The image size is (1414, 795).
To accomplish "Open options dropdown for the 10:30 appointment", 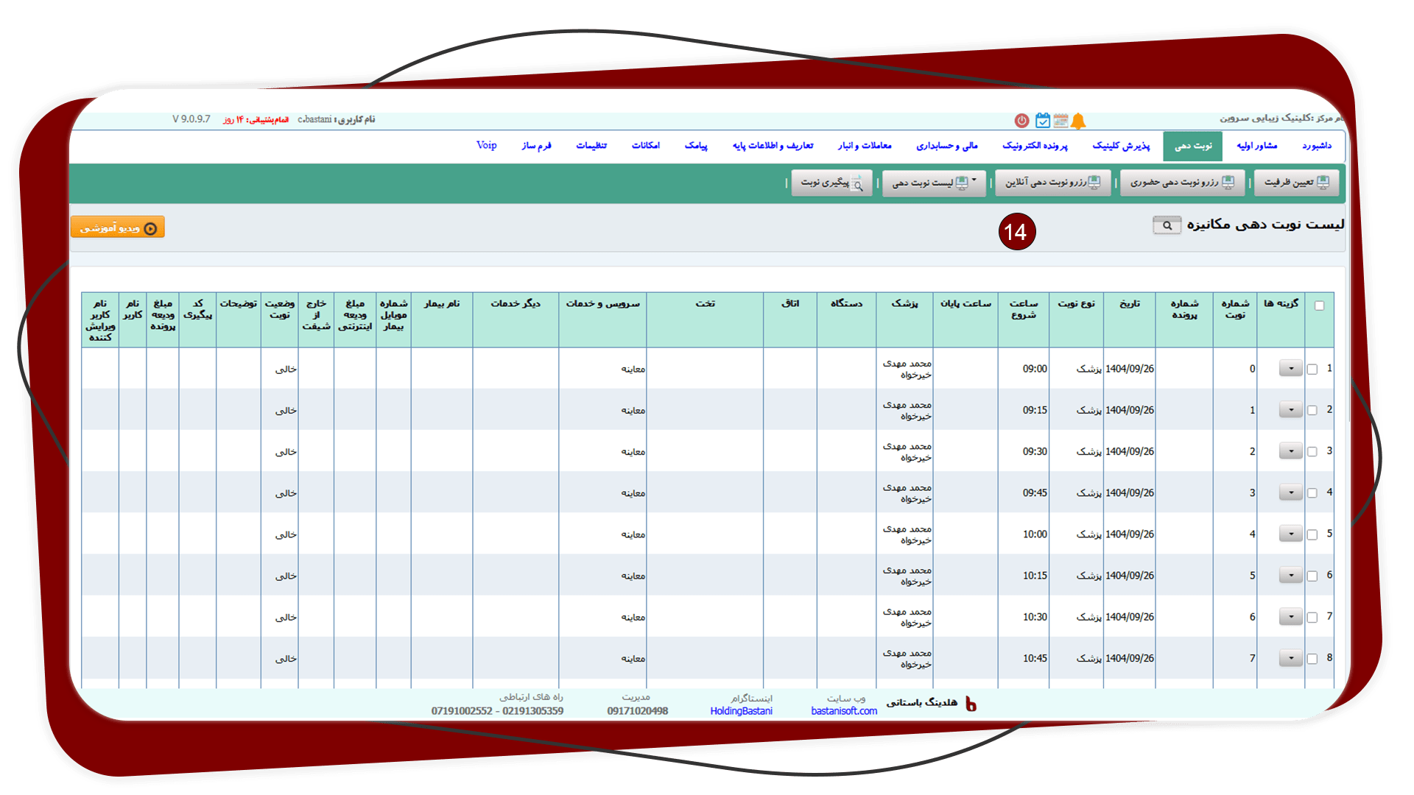I will pos(1291,617).
